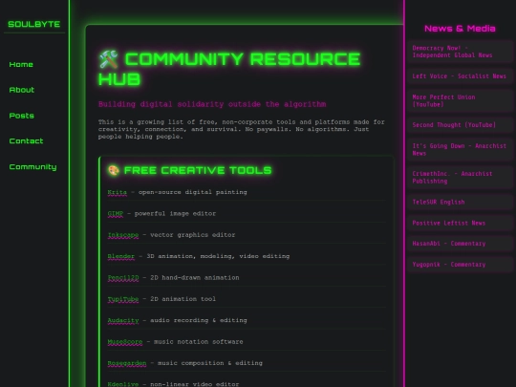
Task: Open Left Voice - Socialist News
Action: 460,76
